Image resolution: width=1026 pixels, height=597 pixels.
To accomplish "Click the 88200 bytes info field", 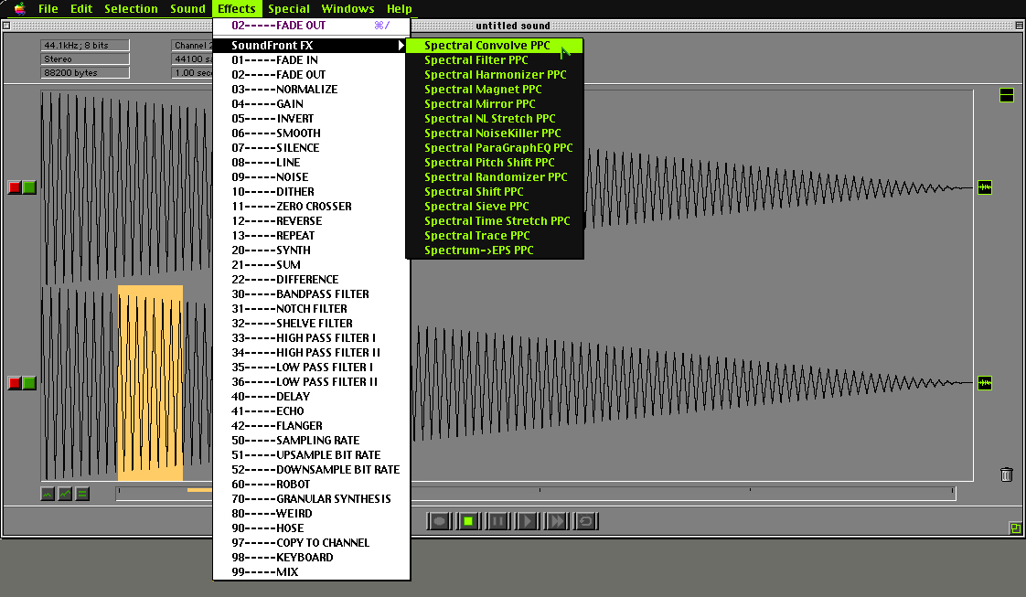I will pos(85,72).
